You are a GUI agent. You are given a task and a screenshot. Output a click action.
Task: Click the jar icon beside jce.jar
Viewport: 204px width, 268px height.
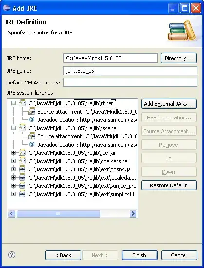(x=22, y=152)
